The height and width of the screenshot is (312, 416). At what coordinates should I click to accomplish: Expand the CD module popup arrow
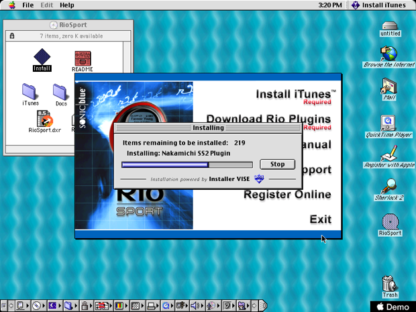(x=44, y=306)
